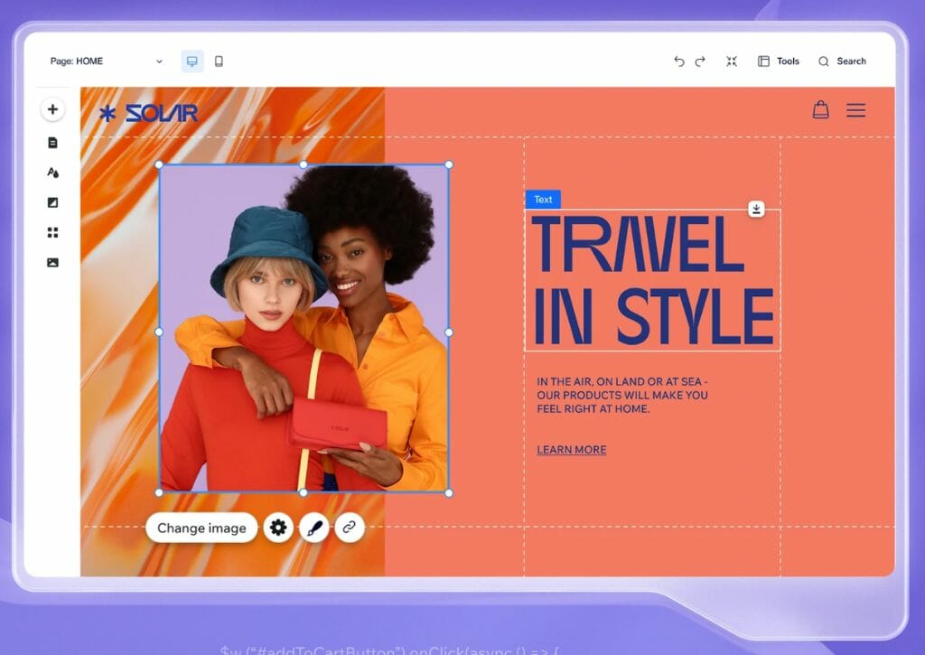Open the Pages panel icon in sidebar

click(52, 143)
